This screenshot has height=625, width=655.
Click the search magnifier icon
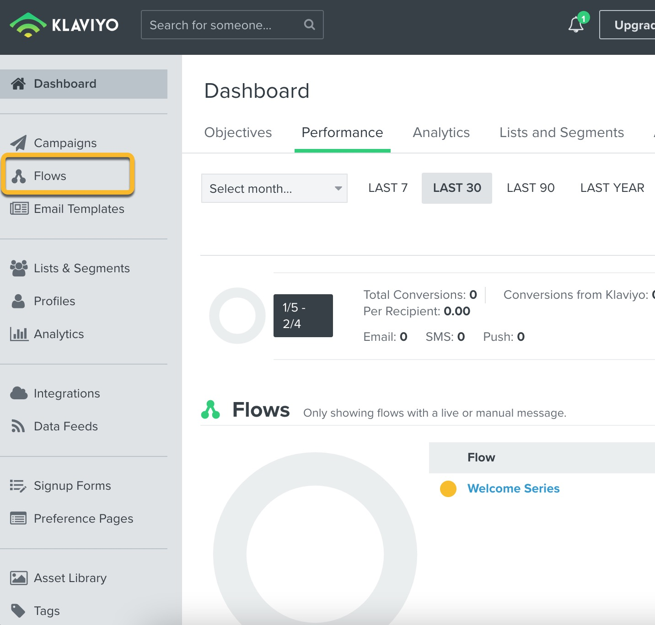point(310,25)
